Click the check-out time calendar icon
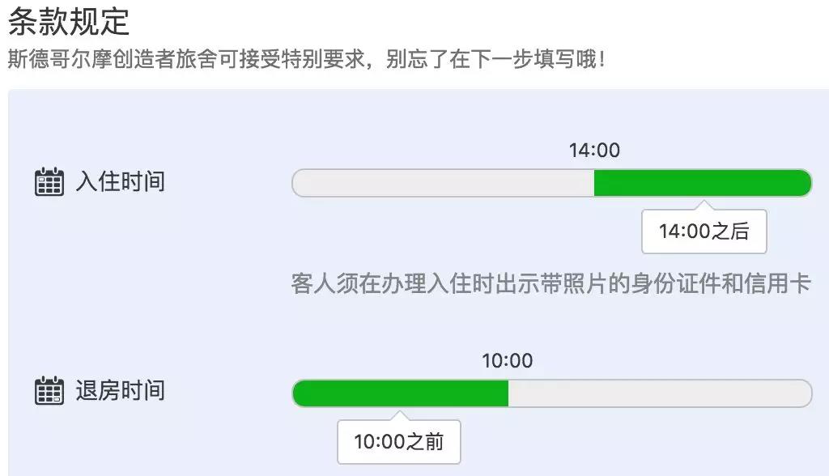The image size is (829, 476). click(x=50, y=391)
